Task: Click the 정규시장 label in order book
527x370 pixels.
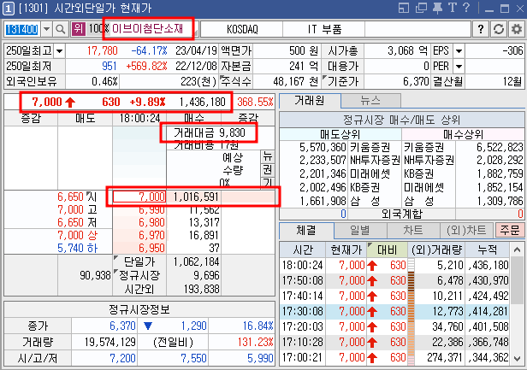Action: point(139,275)
